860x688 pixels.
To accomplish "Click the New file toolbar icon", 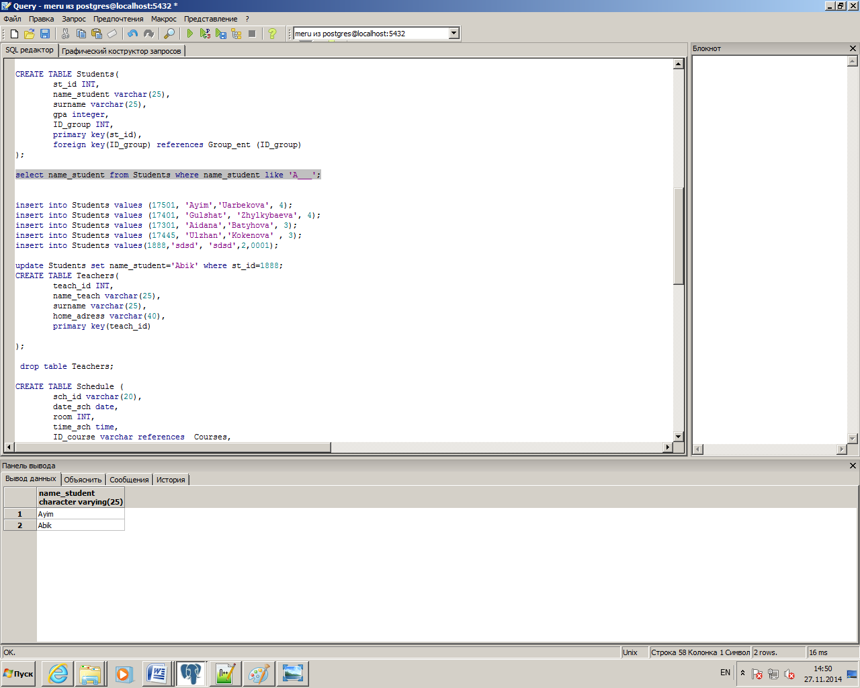I will (x=14, y=34).
